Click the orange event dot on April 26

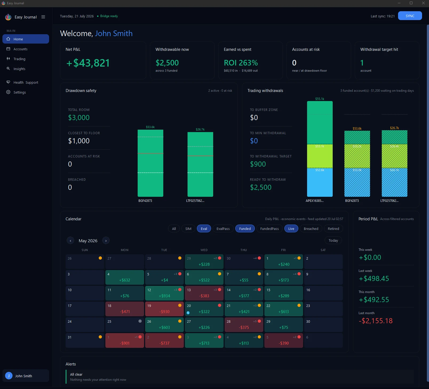[100, 258]
